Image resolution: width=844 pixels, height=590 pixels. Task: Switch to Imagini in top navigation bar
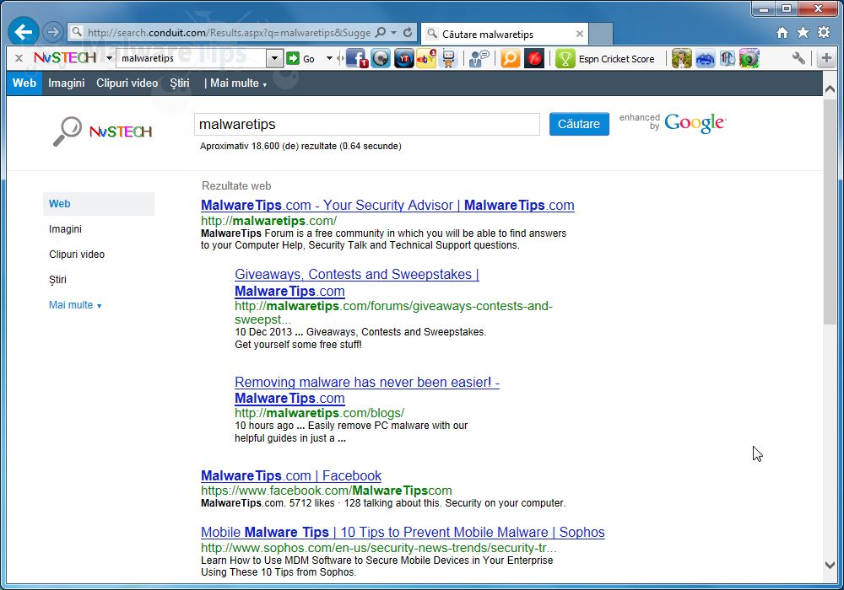[x=66, y=83]
